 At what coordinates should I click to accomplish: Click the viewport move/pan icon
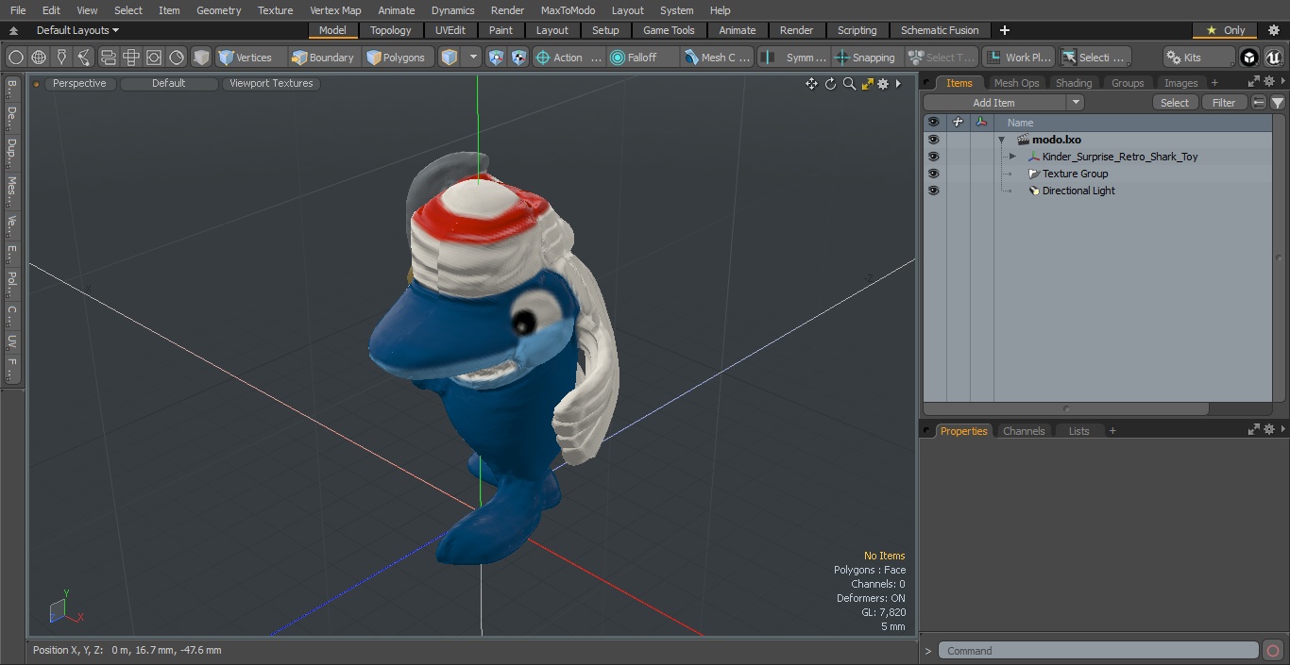coord(811,84)
